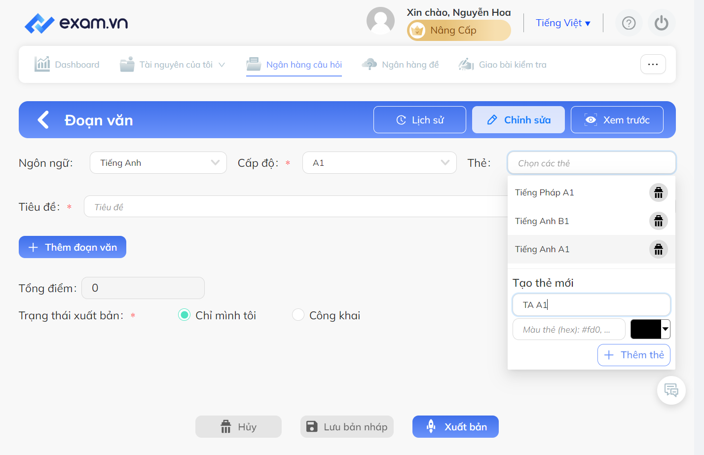Click the Hủy cancel button
704x455 pixels.
pyautogui.click(x=238, y=427)
